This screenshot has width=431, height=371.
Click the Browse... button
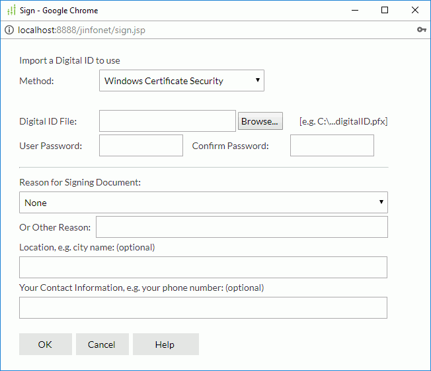(260, 121)
